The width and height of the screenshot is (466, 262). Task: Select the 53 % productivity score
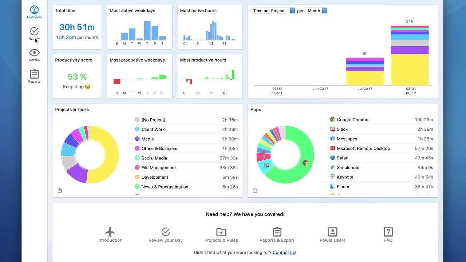pyautogui.click(x=77, y=77)
